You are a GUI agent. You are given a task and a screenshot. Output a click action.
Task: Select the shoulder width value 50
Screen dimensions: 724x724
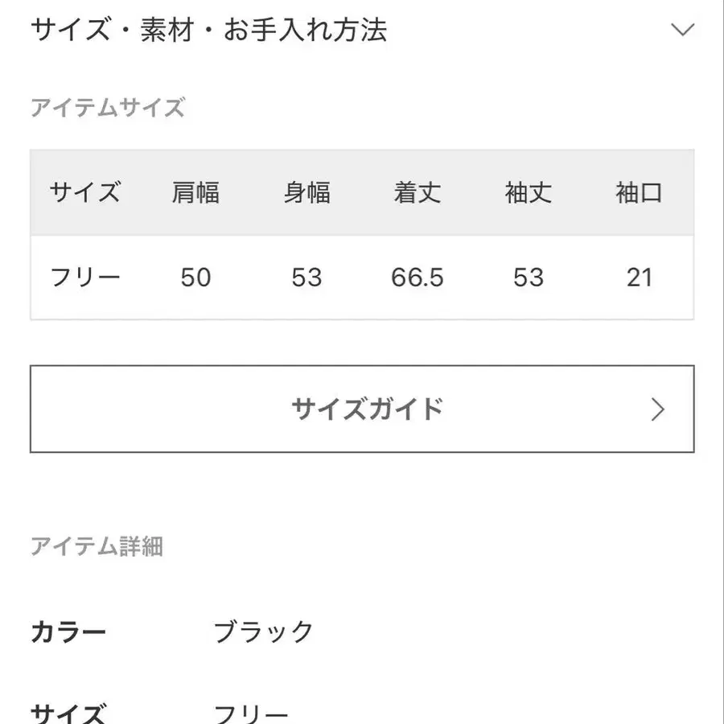click(x=194, y=277)
